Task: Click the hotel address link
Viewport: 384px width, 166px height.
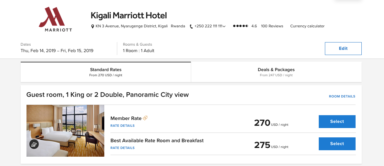Action: click(131, 26)
